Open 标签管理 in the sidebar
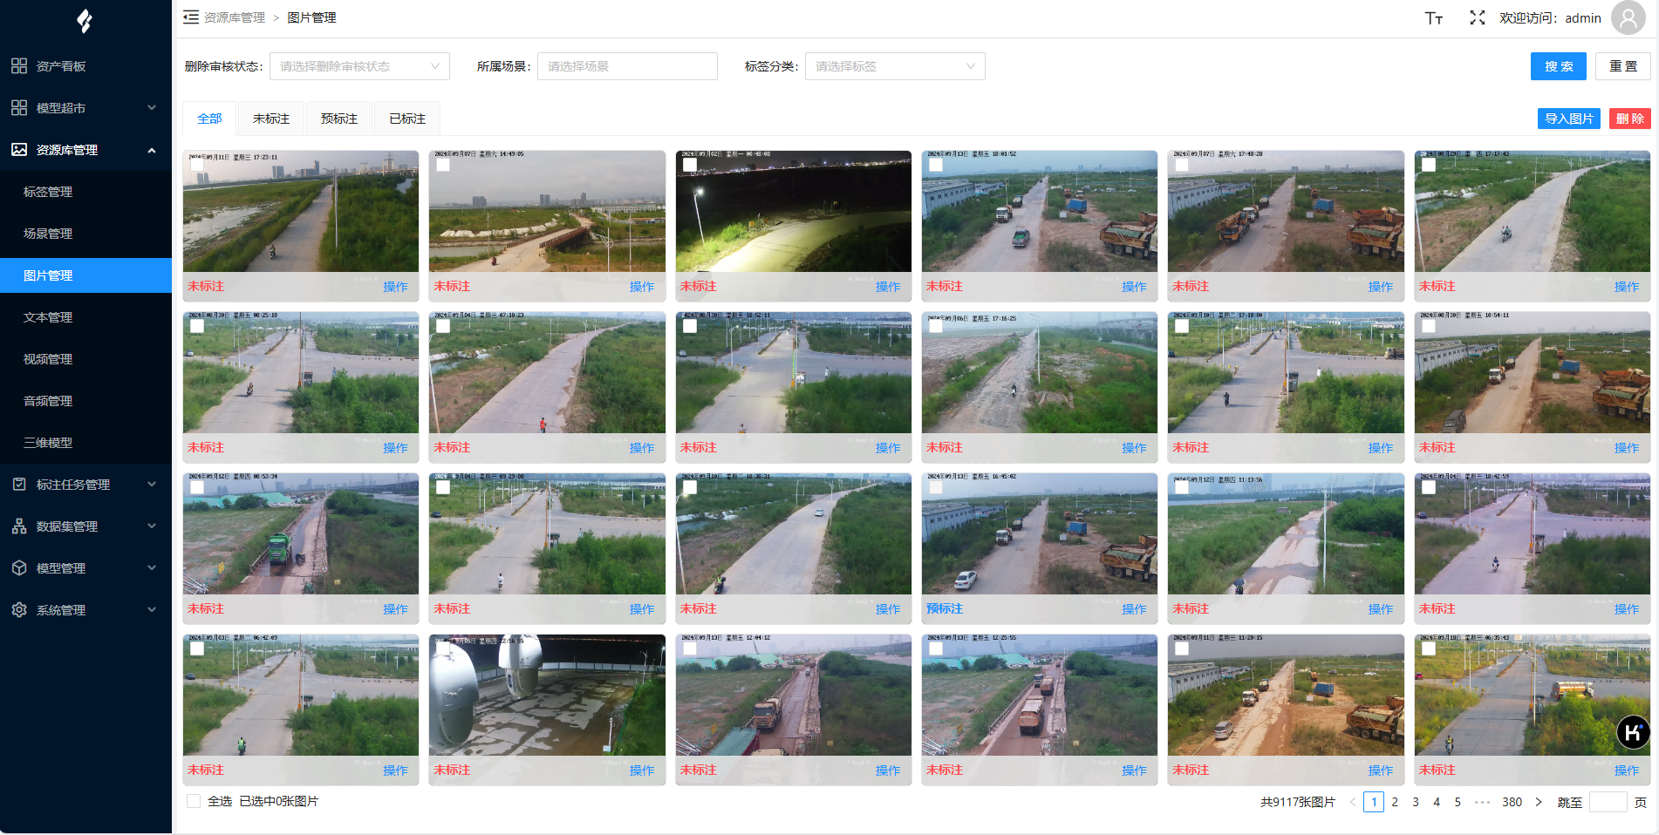The image size is (1659, 835). coord(48,192)
